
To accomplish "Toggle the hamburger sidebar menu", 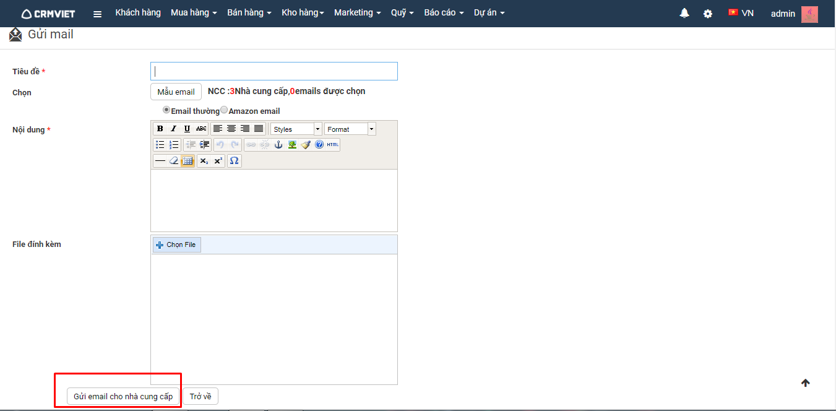I will pos(97,14).
